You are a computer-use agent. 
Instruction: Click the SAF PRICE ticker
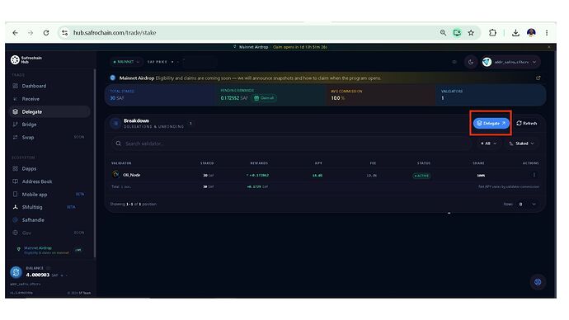162,62
